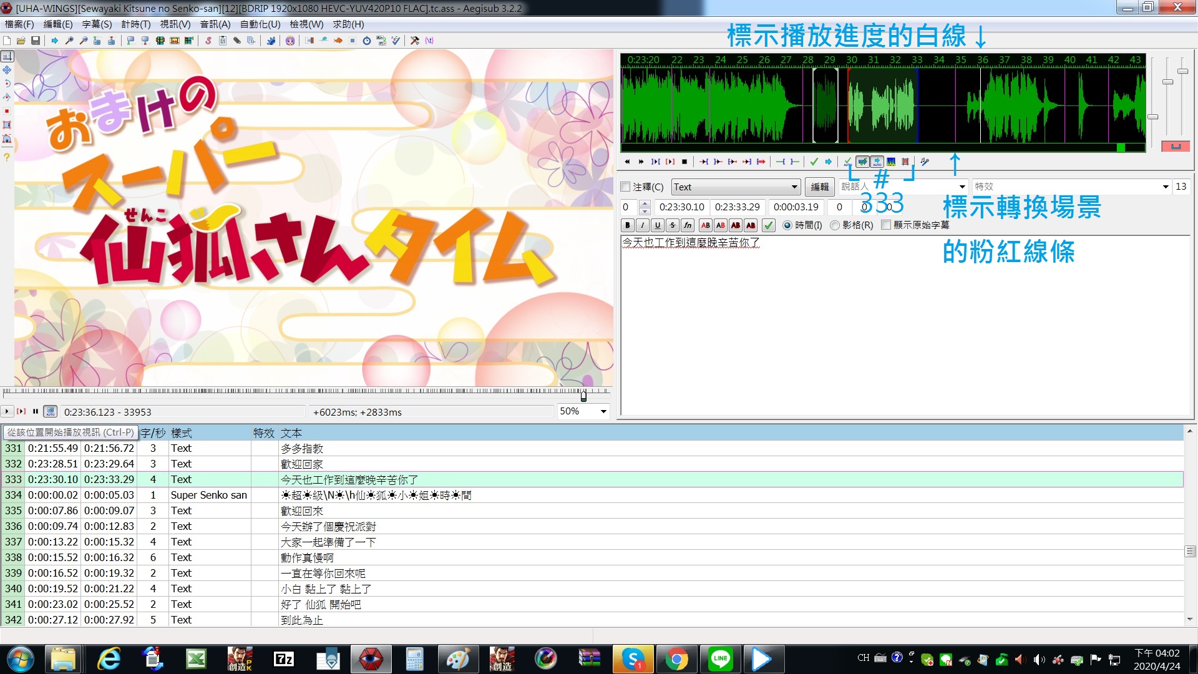This screenshot has height=674, width=1198.
Task: Play video with the play triangle button
Action: pyautogui.click(x=7, y=411)
